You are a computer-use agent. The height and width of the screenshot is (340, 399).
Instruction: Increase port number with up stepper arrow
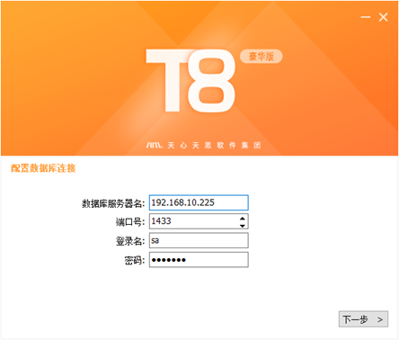point(243,218)
